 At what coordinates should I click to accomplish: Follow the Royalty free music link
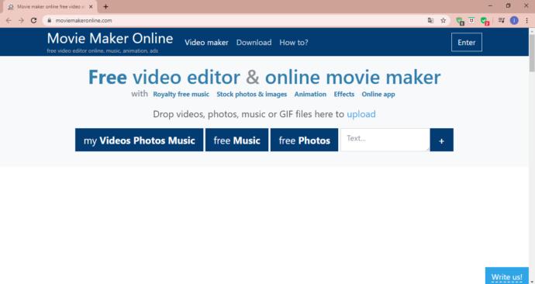181,94
